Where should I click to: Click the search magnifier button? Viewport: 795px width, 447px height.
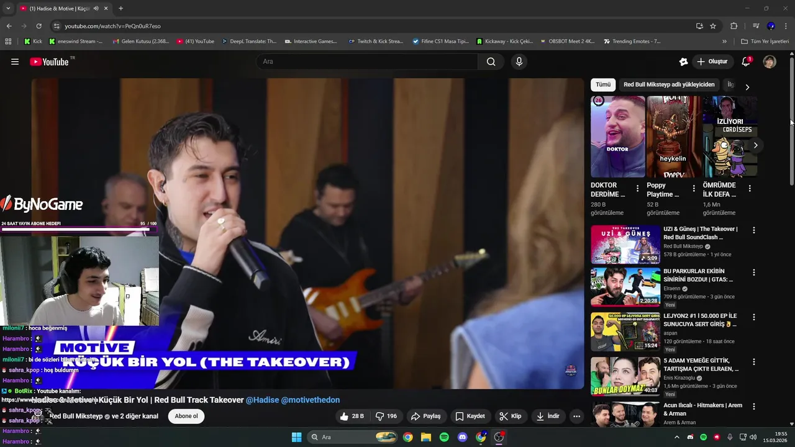(491, 61)
